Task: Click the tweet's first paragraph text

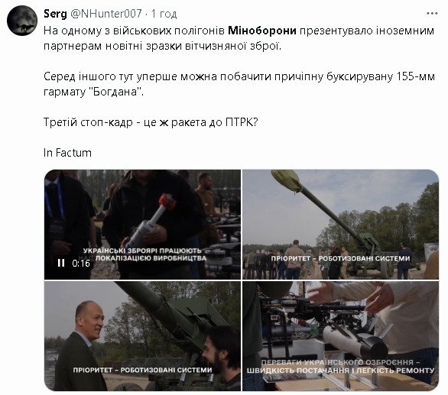Action: [x=239, y=38]
